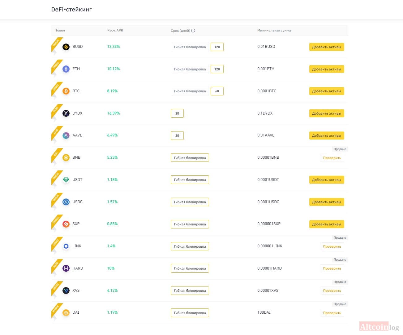Click the ETH token icon

[x=66, y=69]
